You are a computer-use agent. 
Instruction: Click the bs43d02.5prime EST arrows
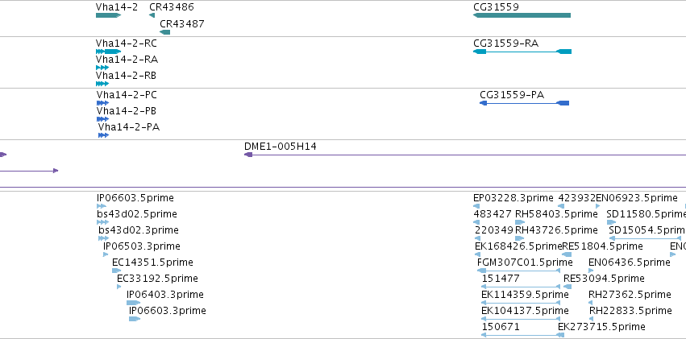(x=103, y=222)
